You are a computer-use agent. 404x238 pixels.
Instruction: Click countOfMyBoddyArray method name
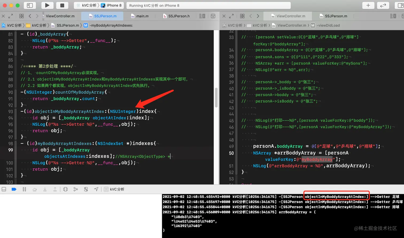(80, 92)
